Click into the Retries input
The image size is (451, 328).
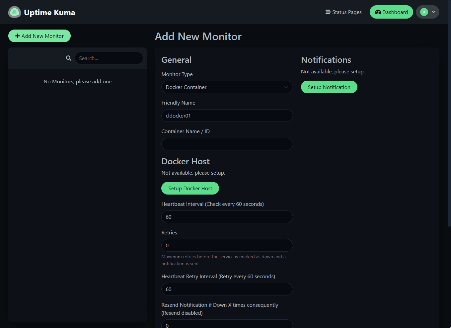(227, 245)
